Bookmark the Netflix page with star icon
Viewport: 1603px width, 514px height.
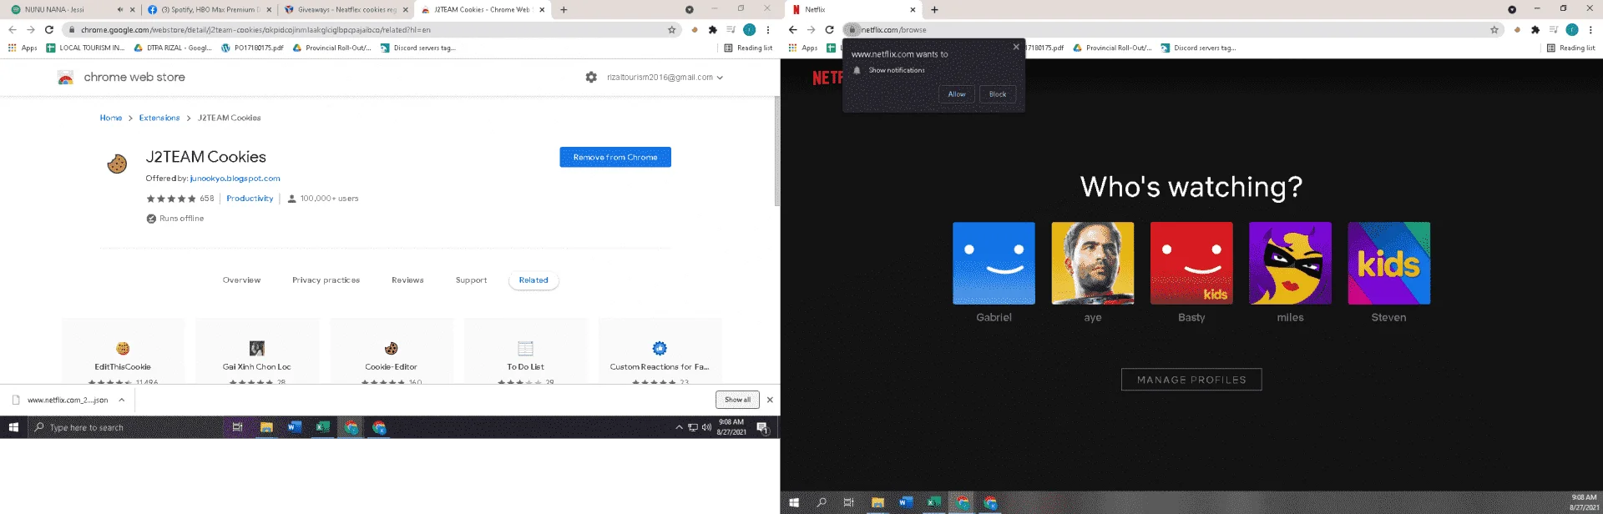pos(1494,29)
